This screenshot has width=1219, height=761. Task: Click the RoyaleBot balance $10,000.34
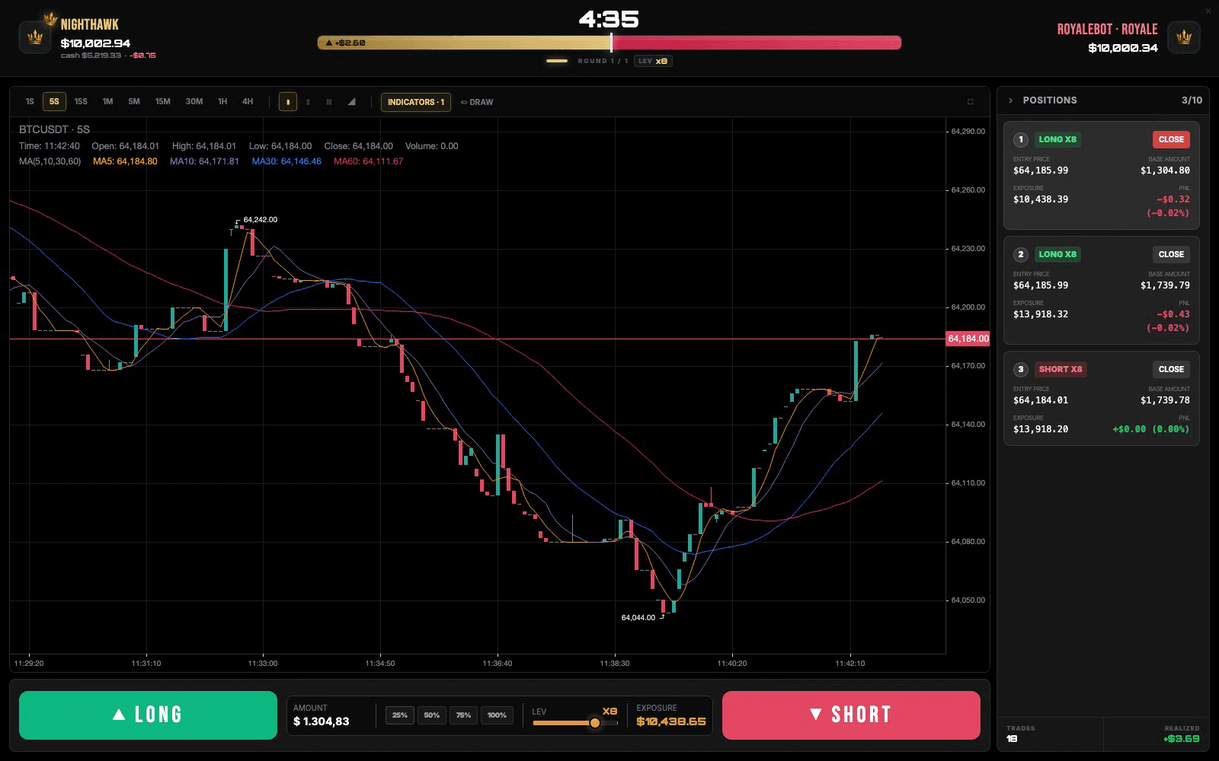tap(1123, 48)
